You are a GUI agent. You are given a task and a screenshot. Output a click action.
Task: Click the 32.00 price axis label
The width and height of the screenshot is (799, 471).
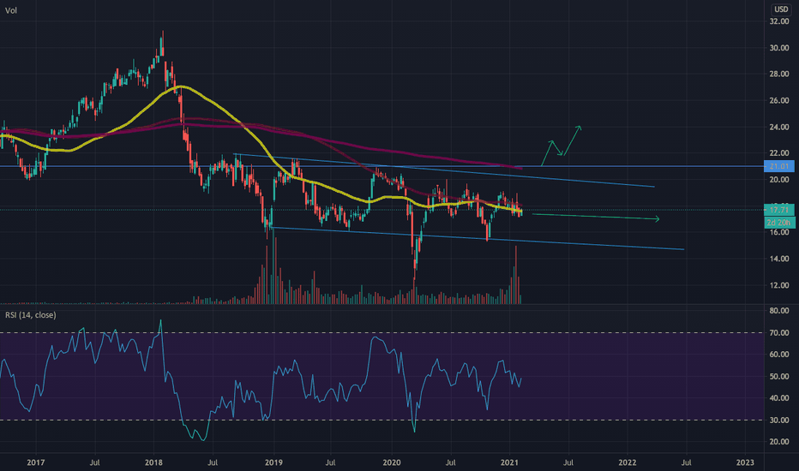coord(779,21)
